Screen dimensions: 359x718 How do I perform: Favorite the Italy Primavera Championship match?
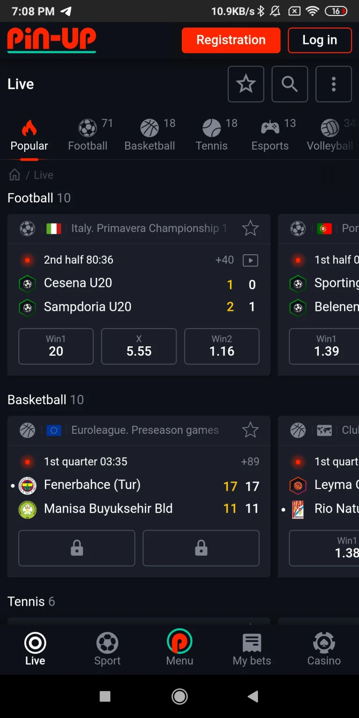251,228
